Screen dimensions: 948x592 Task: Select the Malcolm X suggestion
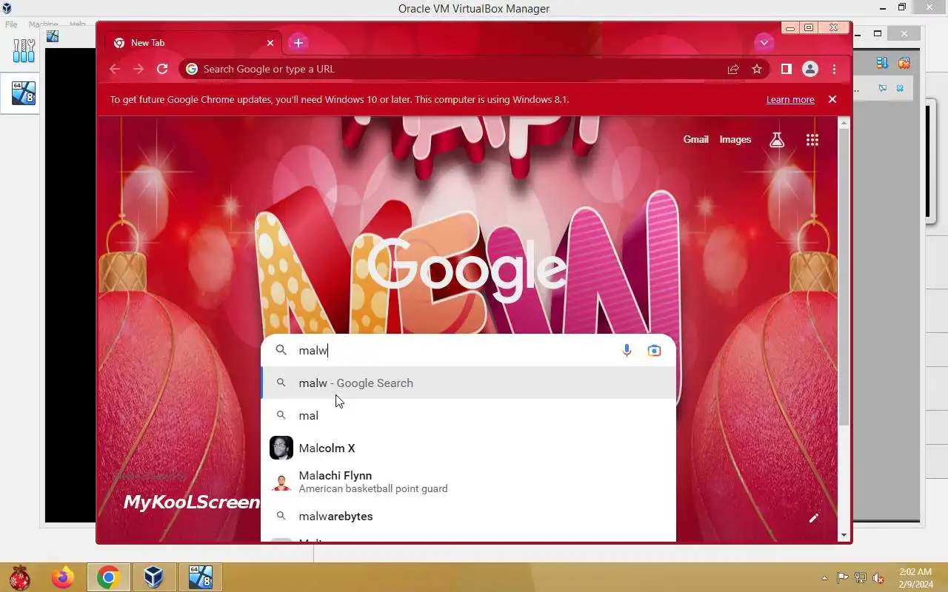(469, 448)
